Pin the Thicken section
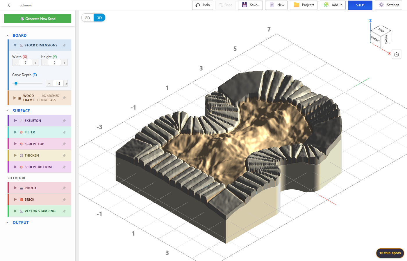The image size is (407, 261). (64, 155)
